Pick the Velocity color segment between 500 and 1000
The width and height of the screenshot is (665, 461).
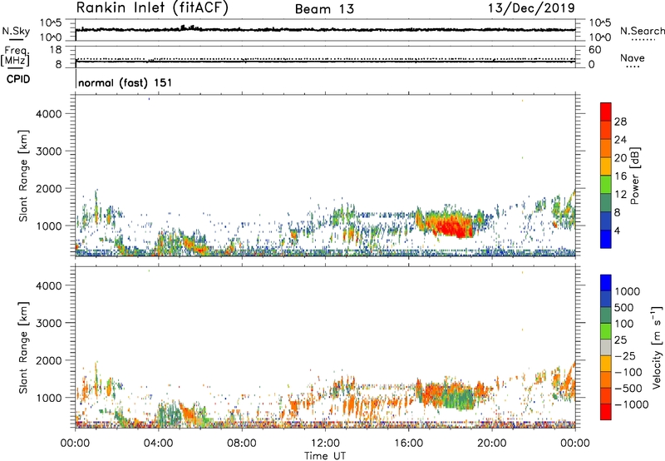[x=606, y=299]
